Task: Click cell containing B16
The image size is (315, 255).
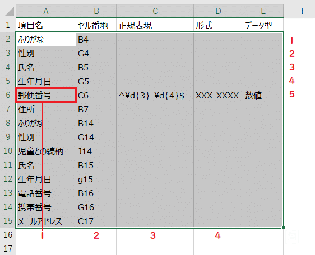Action: pyautogui.click(x=96, y=193)
